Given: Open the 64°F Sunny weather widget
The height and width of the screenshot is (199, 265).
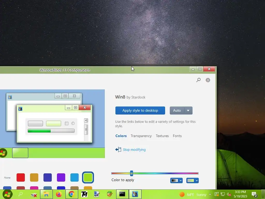Looking at the screenshot, I should tap(193, 195).
